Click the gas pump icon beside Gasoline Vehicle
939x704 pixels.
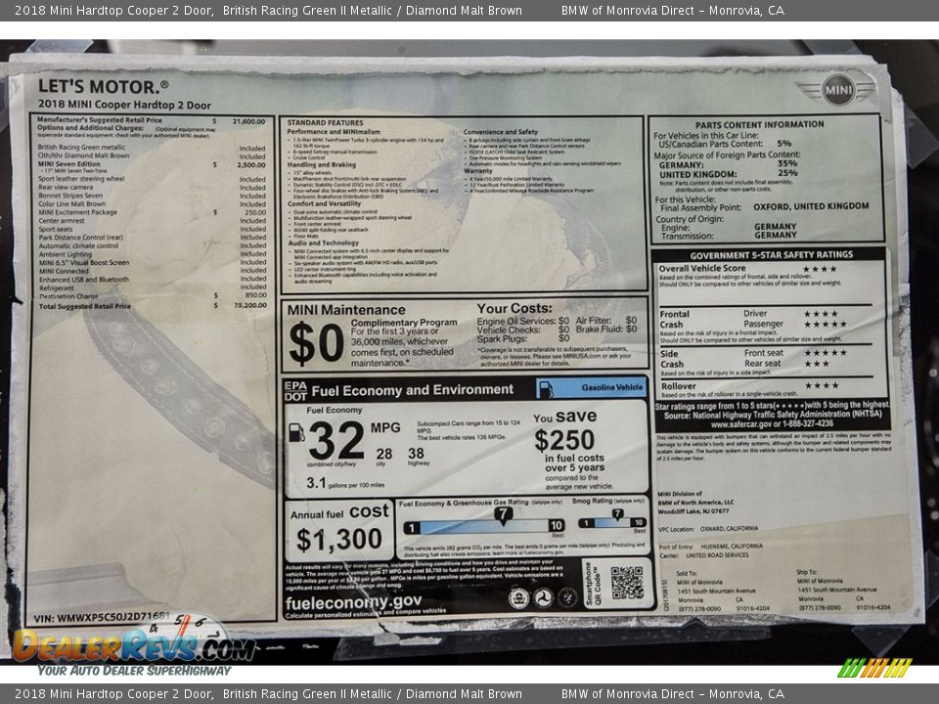[x=547, y=388]
